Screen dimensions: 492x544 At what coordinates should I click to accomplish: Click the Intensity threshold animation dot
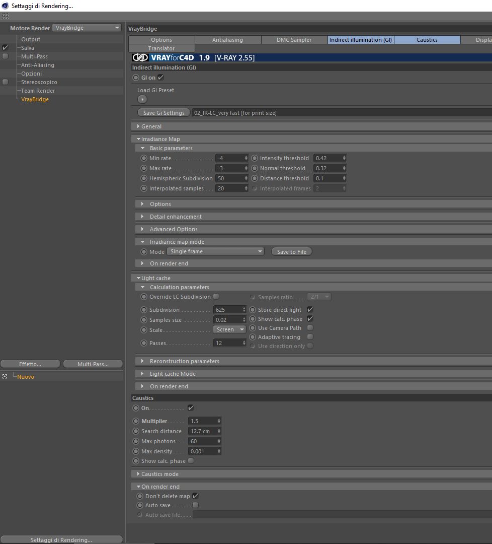click(x=255, y=158)
